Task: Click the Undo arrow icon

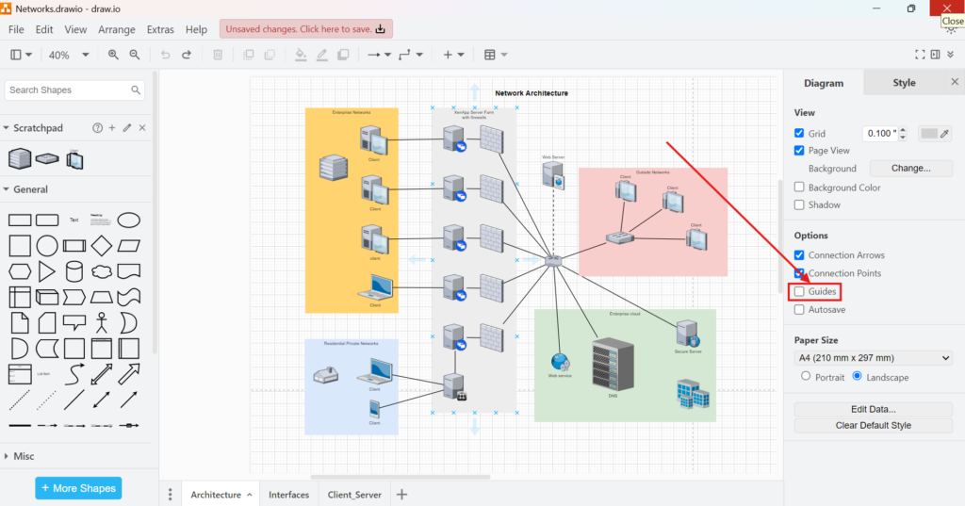Action: (x=166, y=55)
